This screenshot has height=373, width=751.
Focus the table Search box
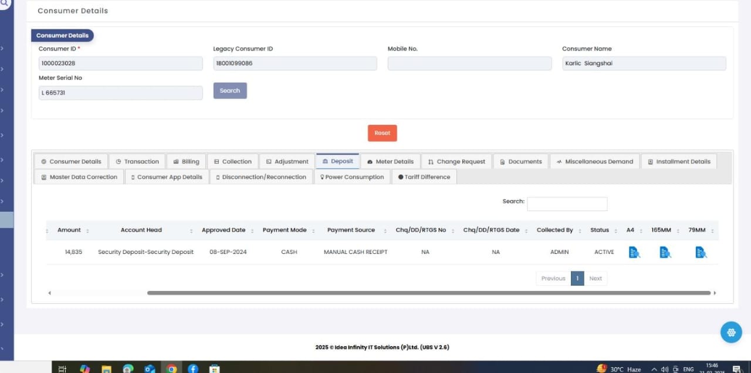pos(567,204)
